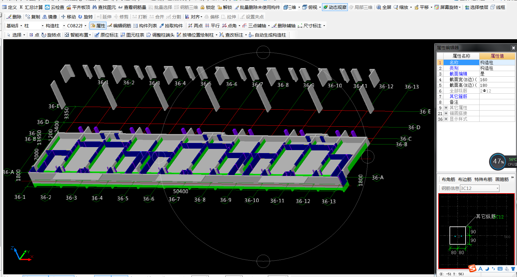This screenshot has width=517, height=277.
Task: Select 平行 parallel axis tool
Action: [212, 26]
